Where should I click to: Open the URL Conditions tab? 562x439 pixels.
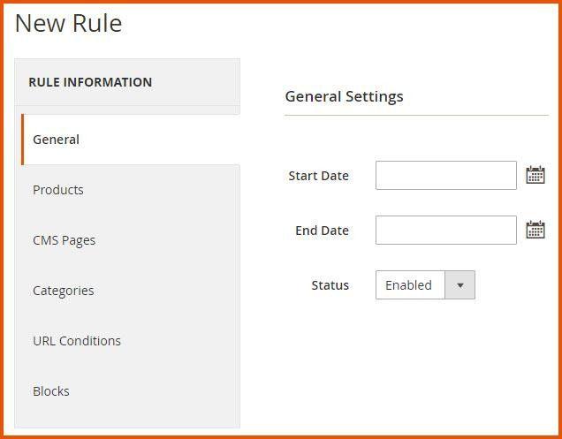tap(77, 341)
